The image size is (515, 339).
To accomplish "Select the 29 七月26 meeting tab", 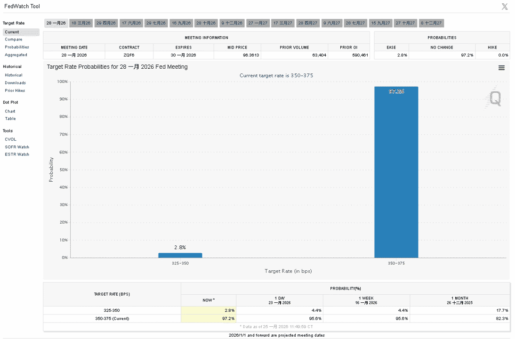I will coord(156,23).
